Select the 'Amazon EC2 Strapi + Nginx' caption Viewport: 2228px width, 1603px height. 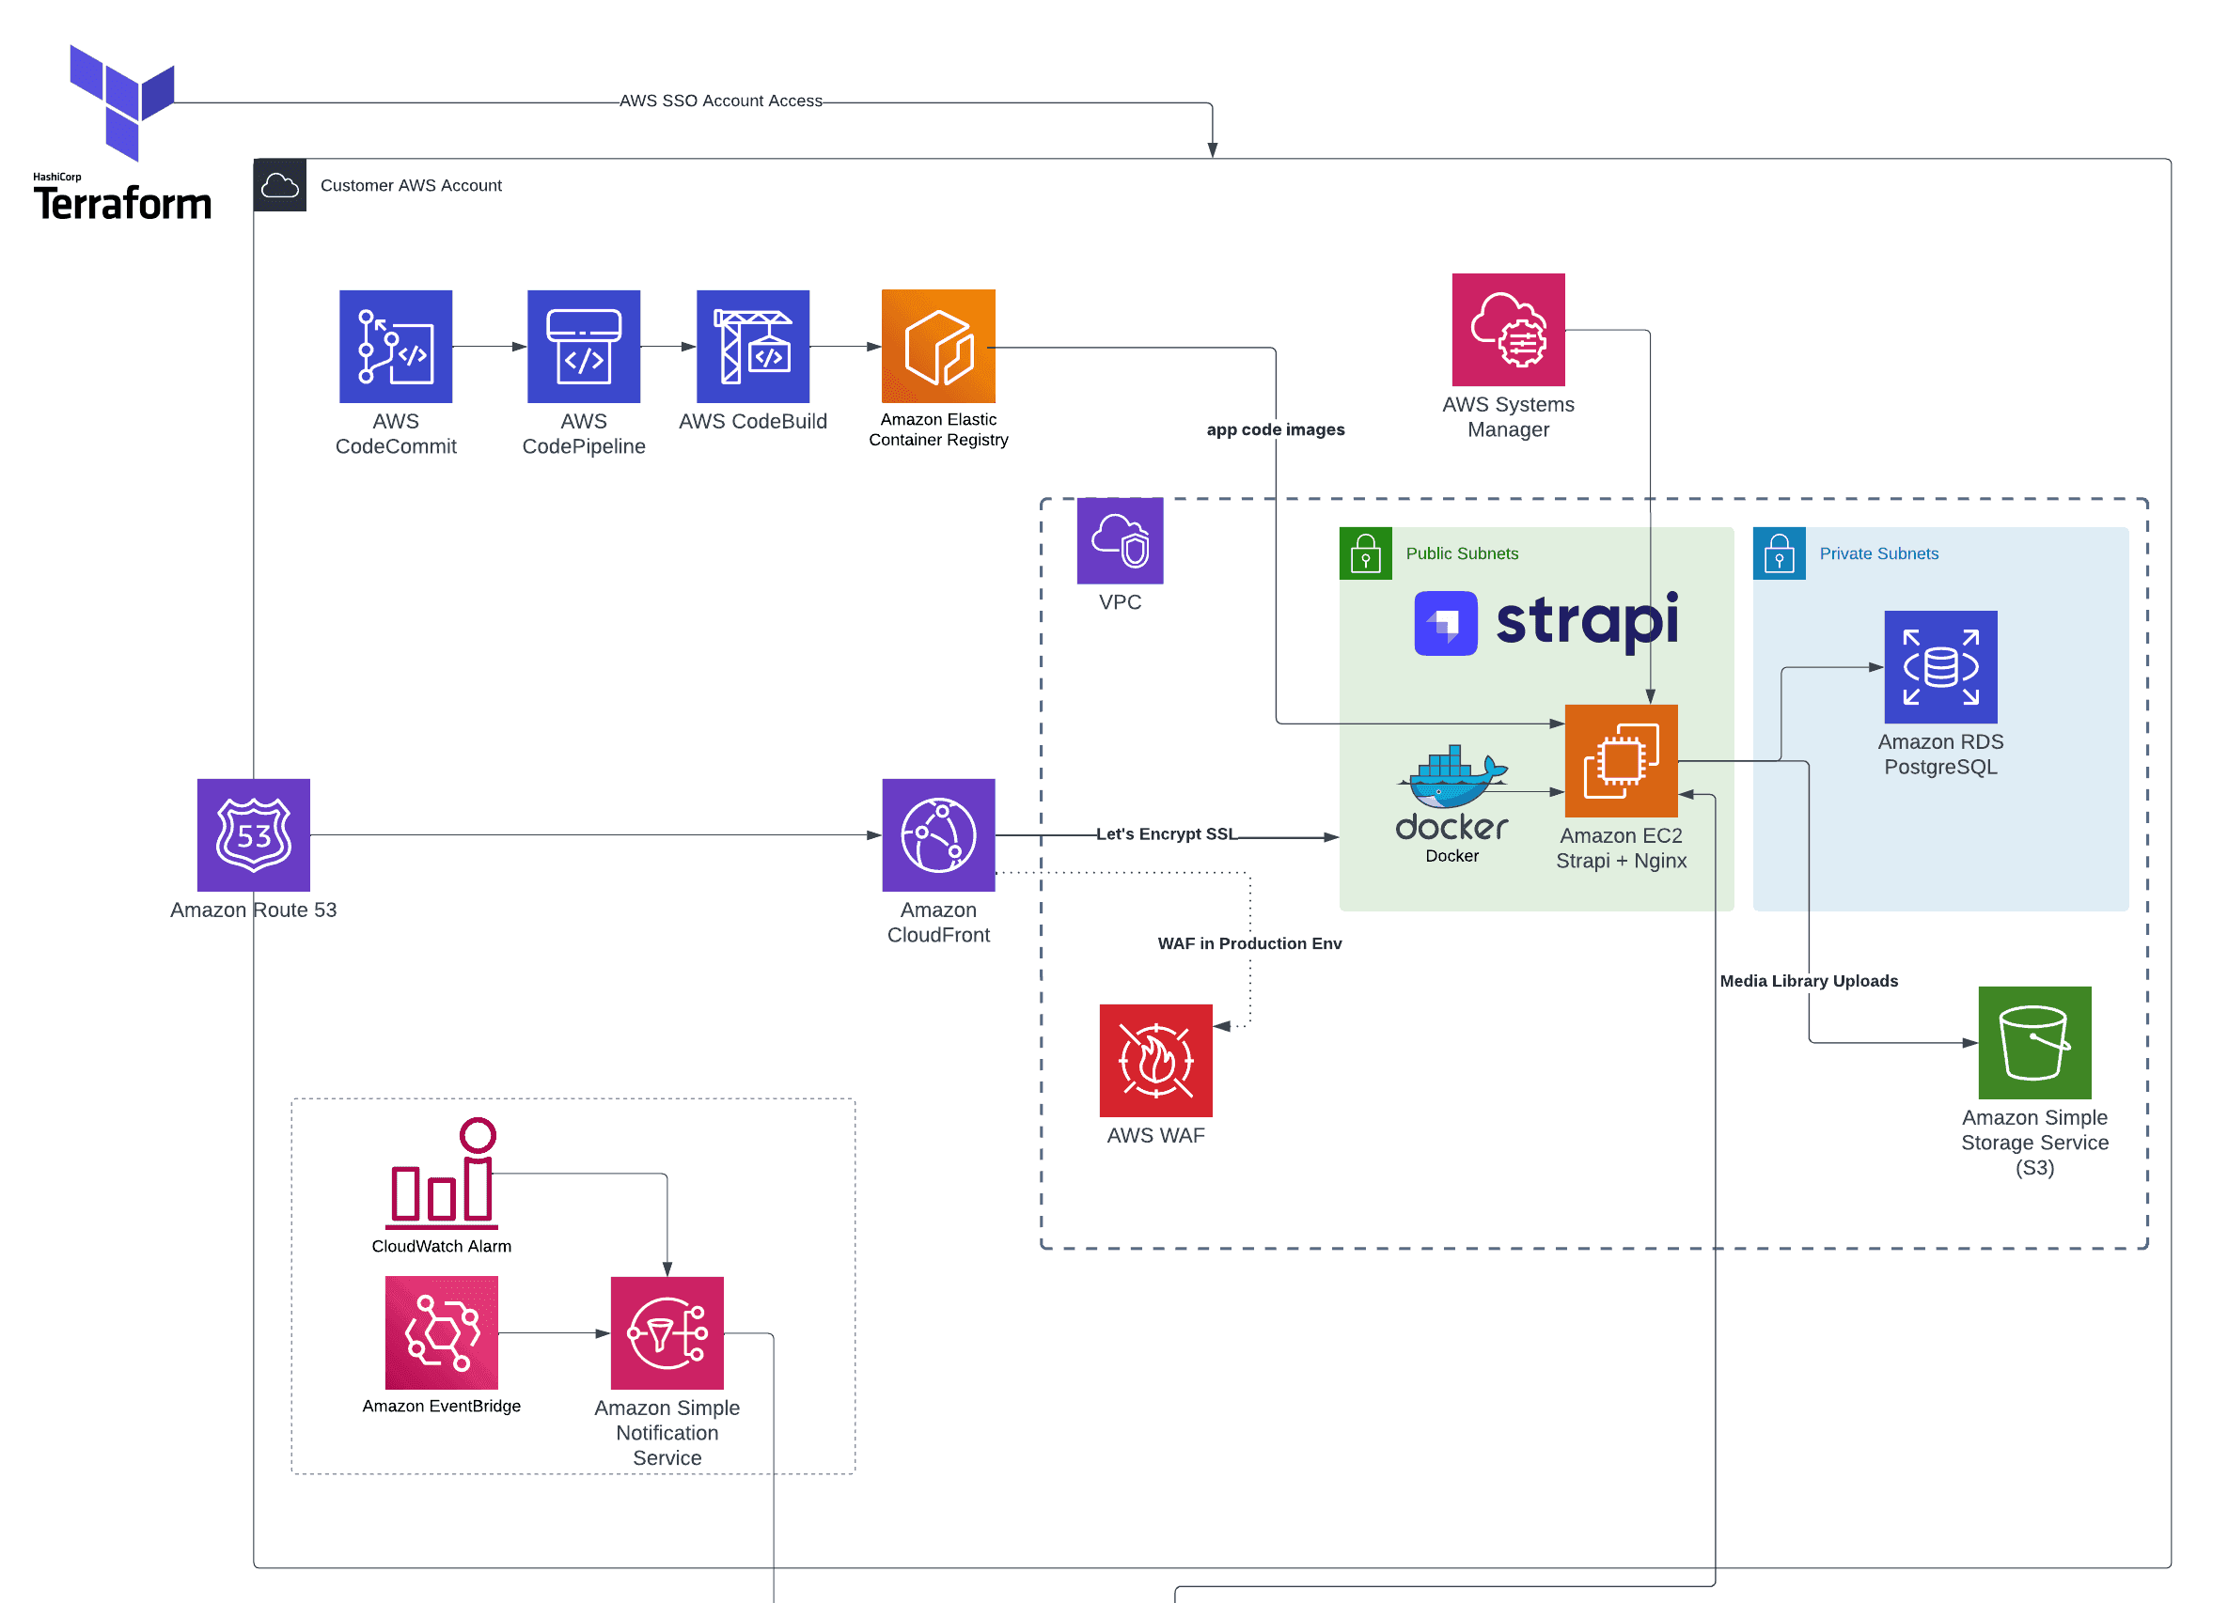[1621, 848]
